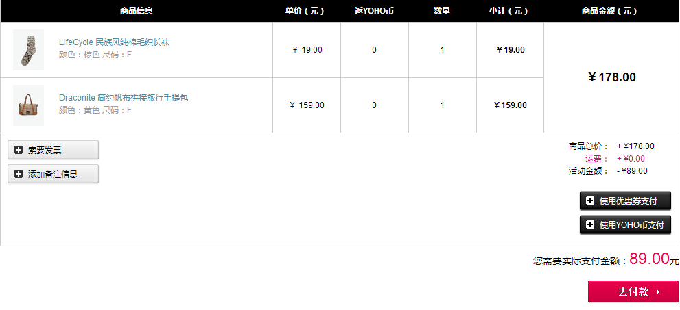
Task: Click the 89.00 payable amount text
Action: (649, 259)
